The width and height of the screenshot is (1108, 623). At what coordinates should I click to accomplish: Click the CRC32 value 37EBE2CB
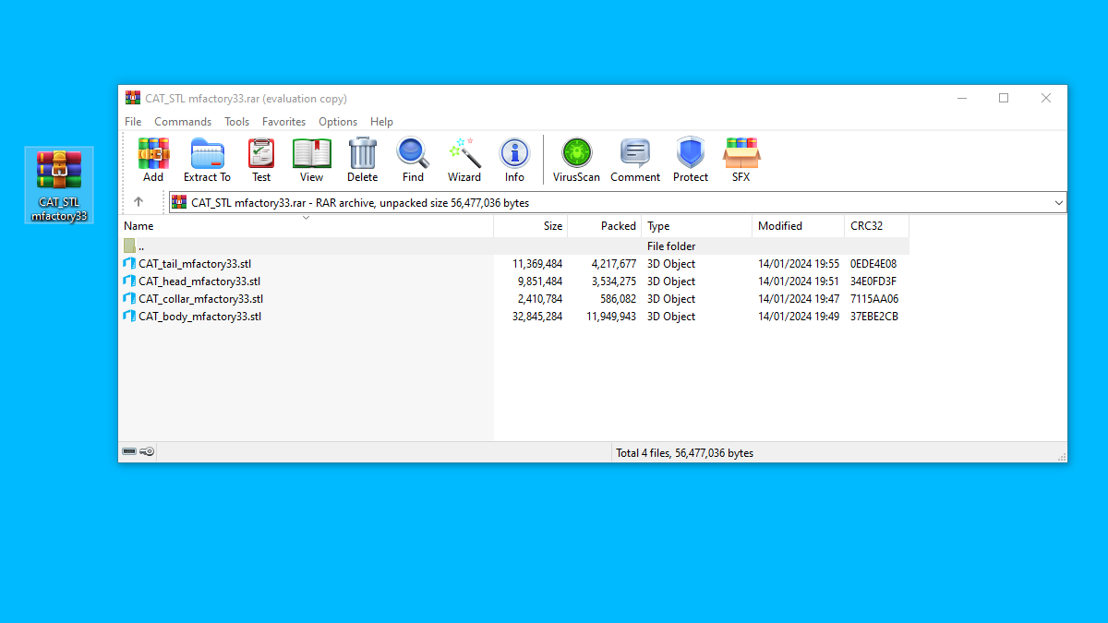pos(874,317)
